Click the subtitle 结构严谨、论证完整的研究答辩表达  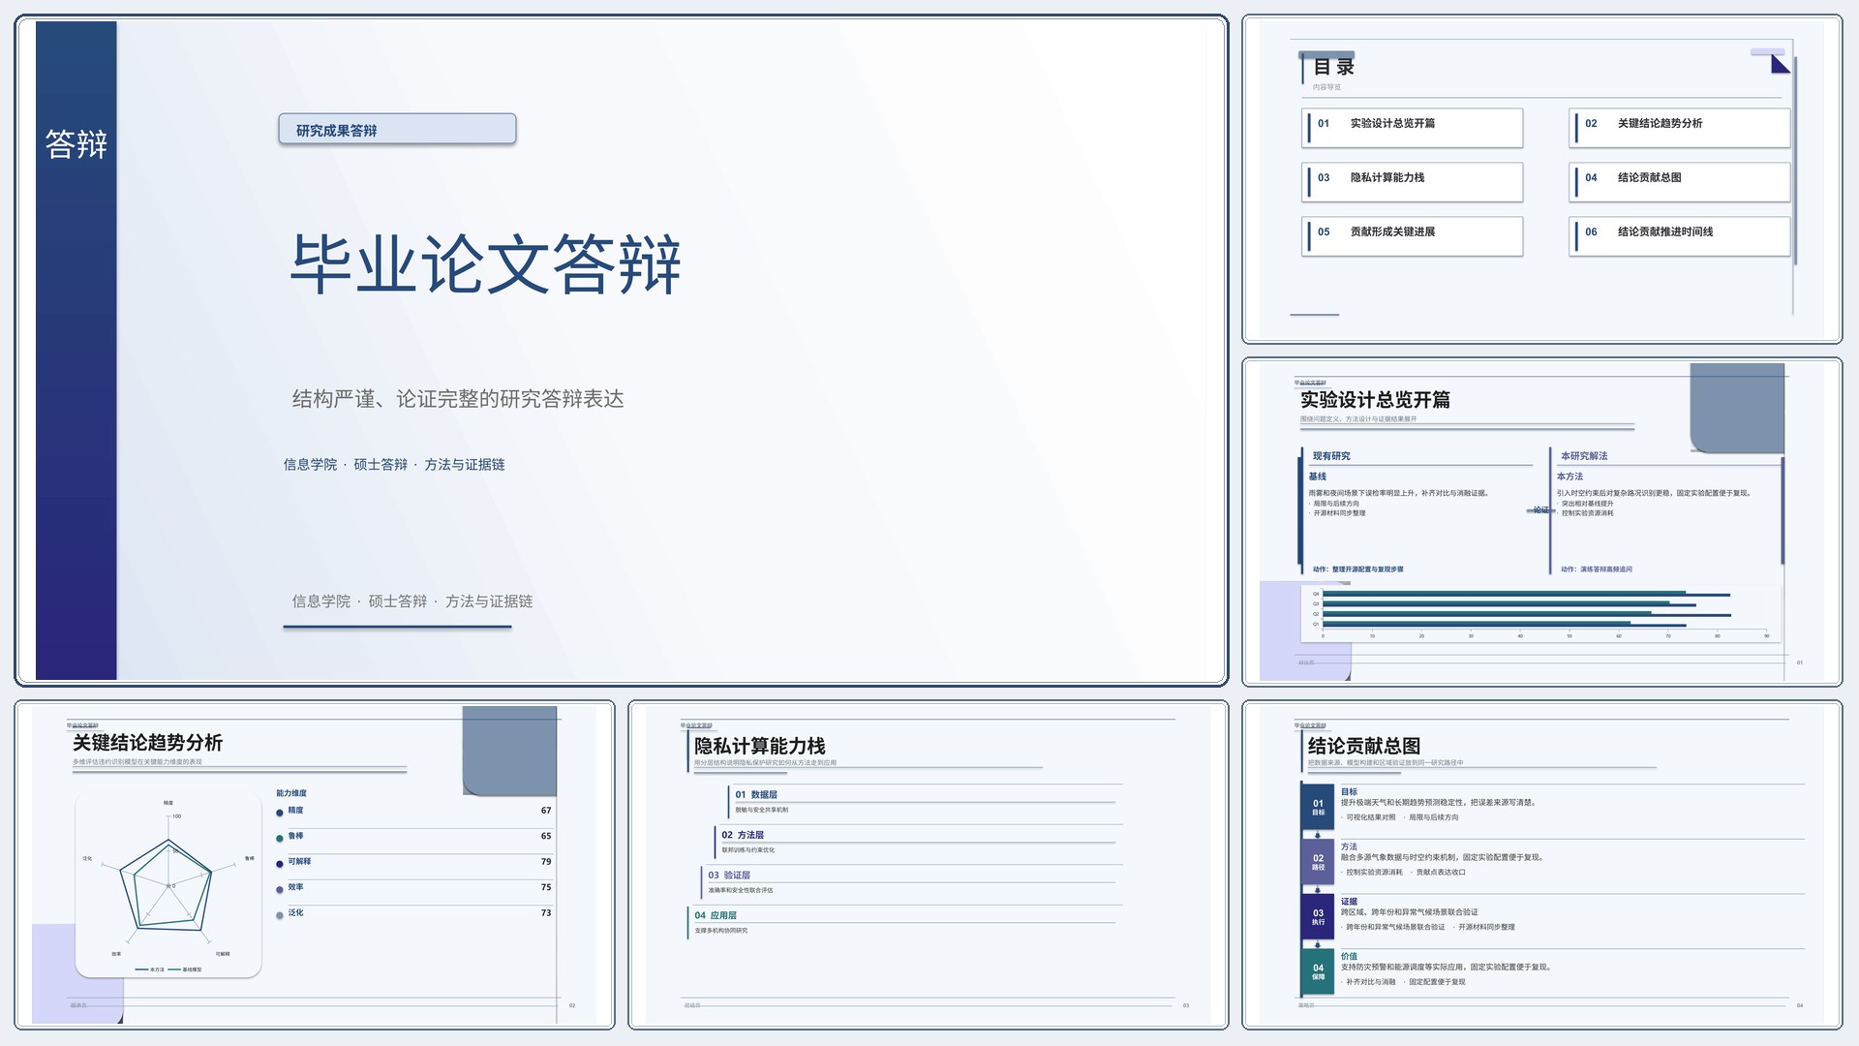458,399
